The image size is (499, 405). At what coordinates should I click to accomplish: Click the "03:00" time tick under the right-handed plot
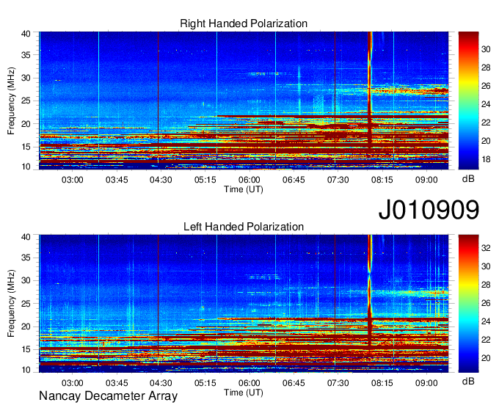point(72,180)
